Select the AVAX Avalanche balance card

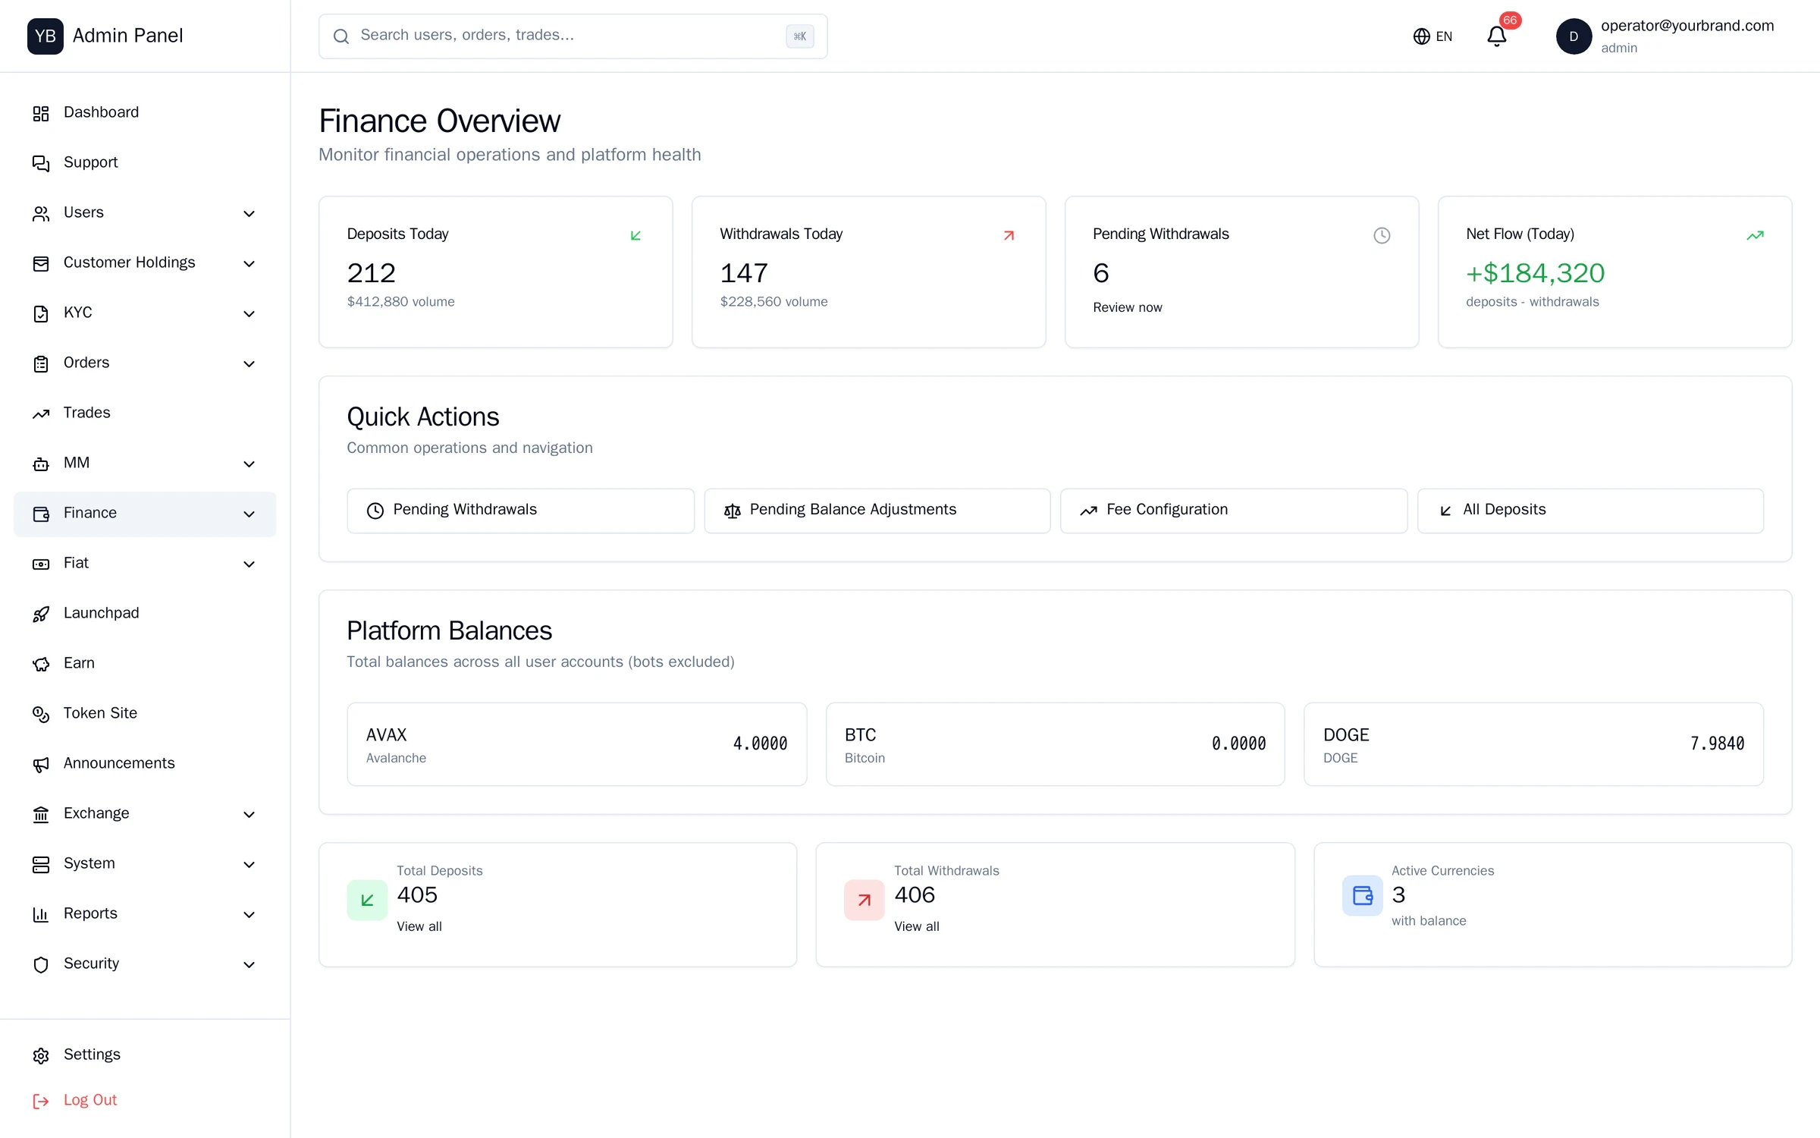[x=576, y=744]
